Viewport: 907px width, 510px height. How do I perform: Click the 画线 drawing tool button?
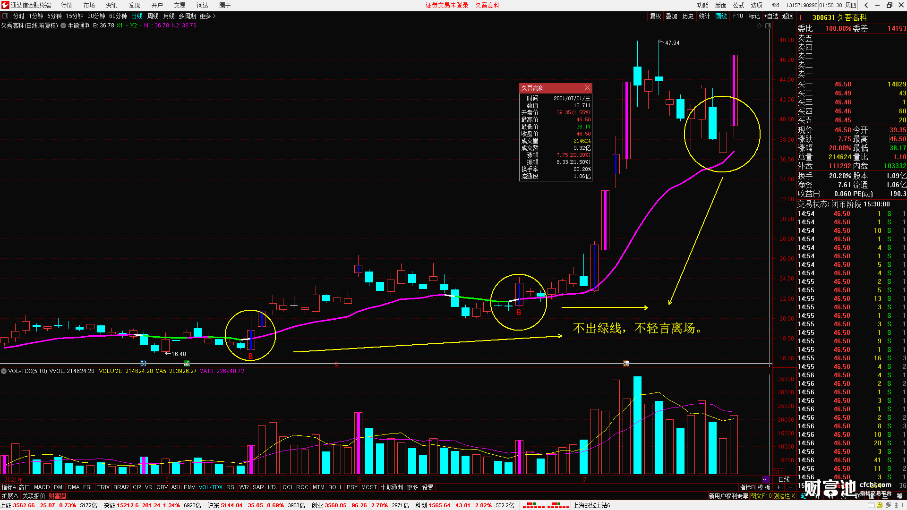click(x=721, y=16)
